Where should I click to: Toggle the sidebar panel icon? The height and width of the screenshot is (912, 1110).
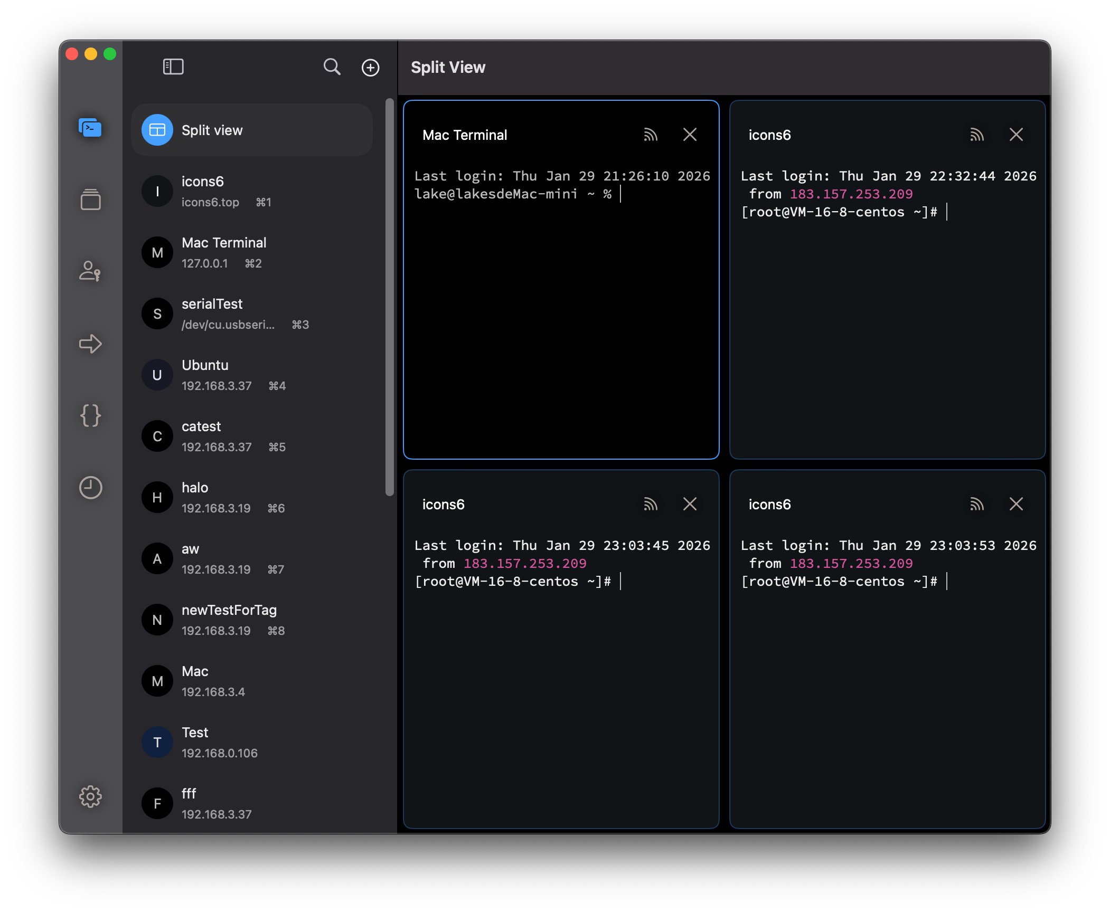point(173,67)
